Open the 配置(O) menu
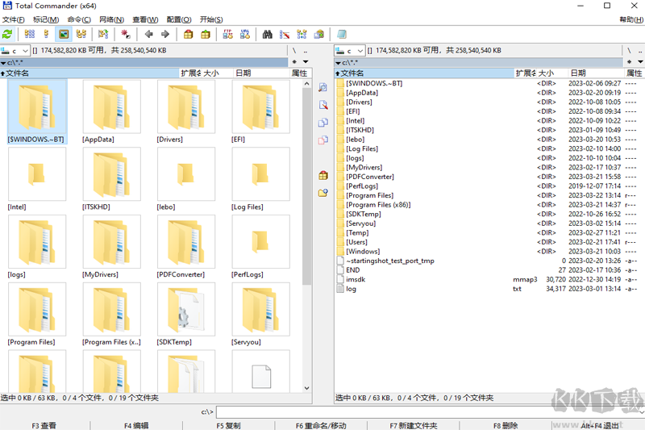This screenshot has height=430, width=645. (179, 19)
